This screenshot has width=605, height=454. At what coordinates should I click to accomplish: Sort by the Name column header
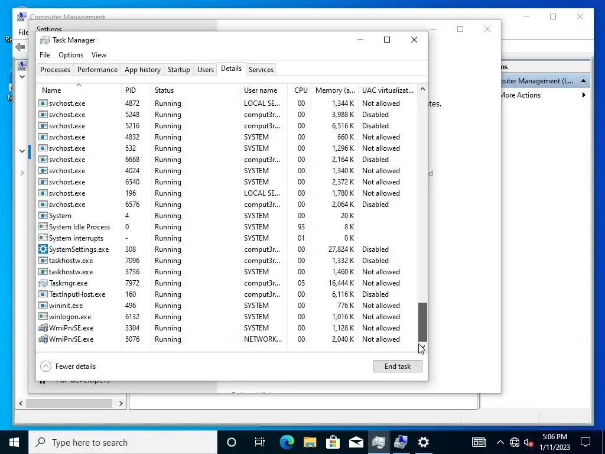pos(79,90)
